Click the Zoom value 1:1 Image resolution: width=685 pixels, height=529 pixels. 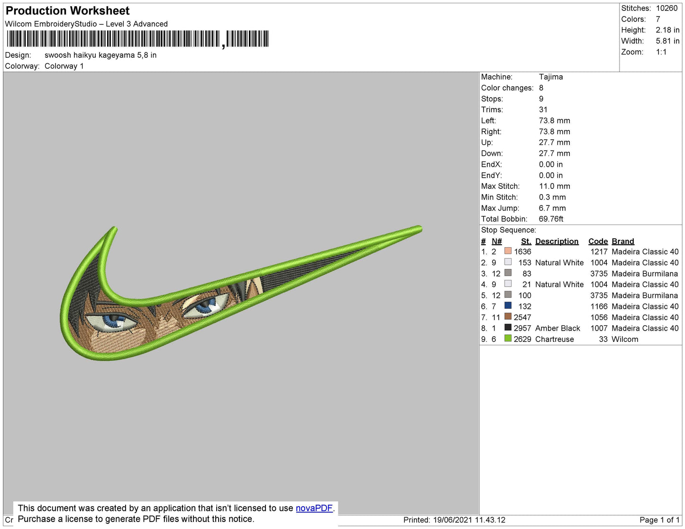(x=661, y=52)
